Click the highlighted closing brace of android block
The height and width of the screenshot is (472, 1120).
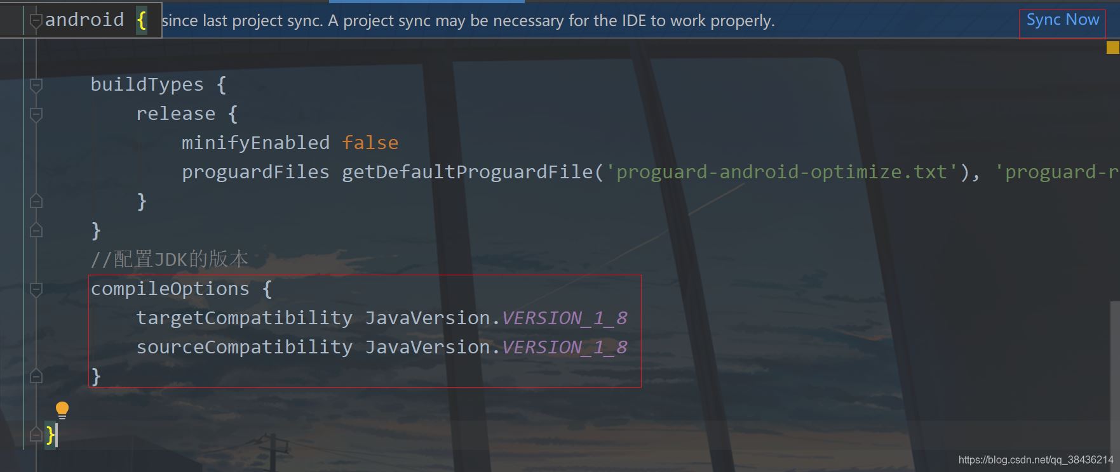50,435
